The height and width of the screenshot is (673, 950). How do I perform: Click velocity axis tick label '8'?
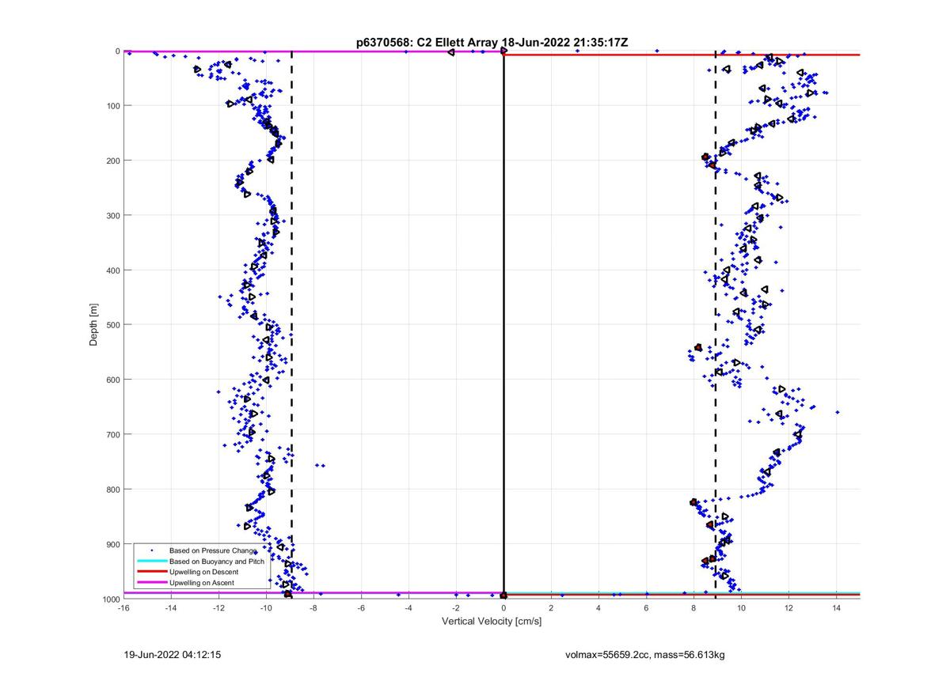coord(693,608)
